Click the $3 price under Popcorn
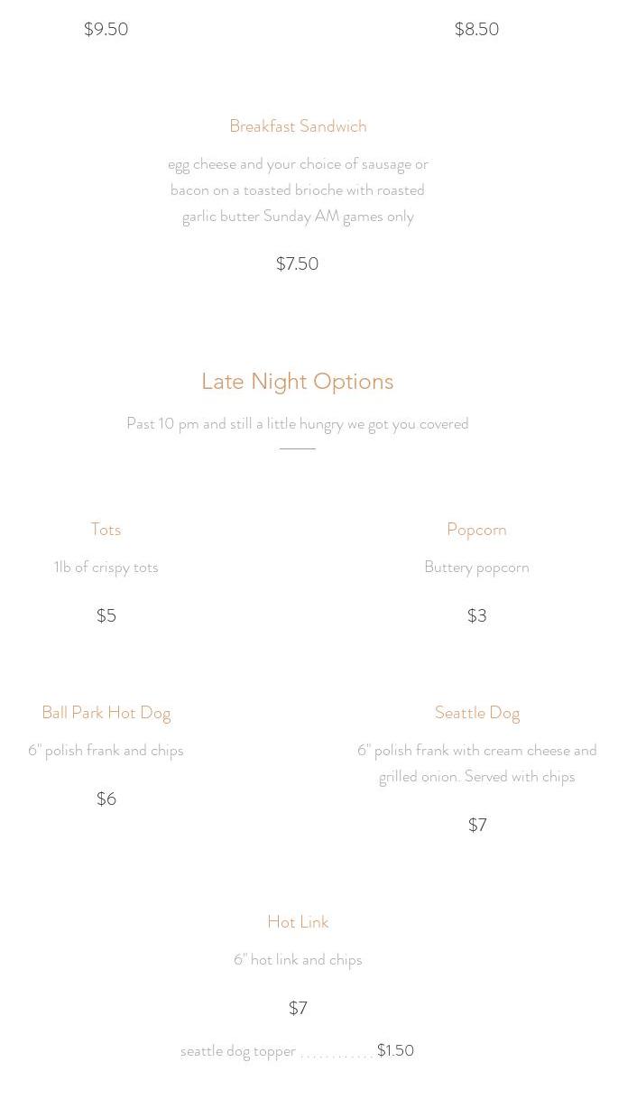Image resolution: width=618 pixels, height=1099 pixels. (476, 615)
